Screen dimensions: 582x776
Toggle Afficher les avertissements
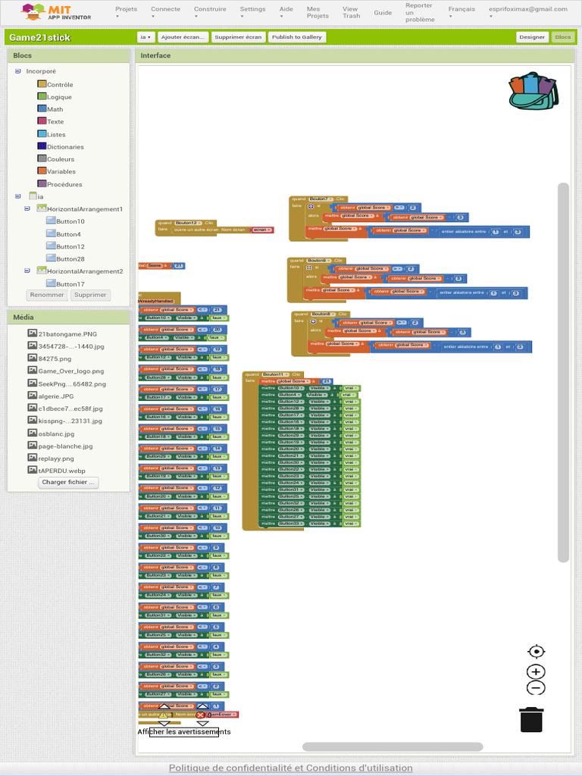[x=183, y=732]
